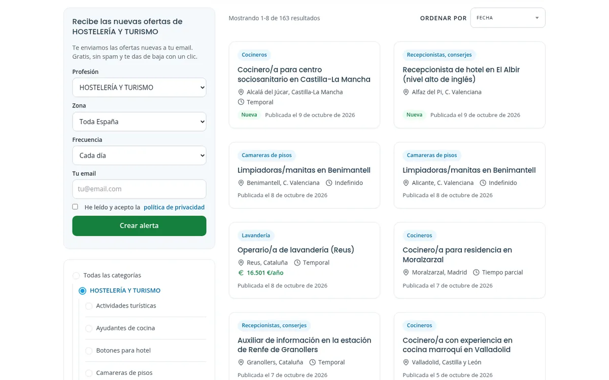
Task: Open the 'política de privacidad' link
Action: point(174,207)
